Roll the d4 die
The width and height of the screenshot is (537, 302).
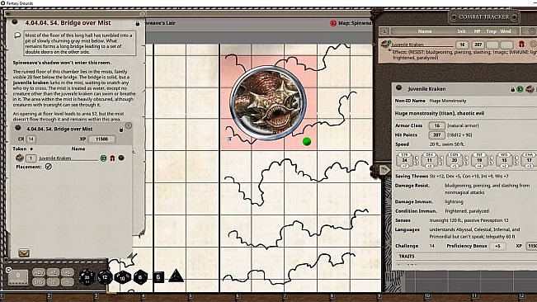(x=176, y=276)
